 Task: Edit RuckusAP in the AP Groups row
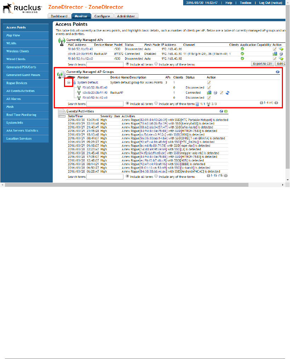[x=221, y=93]
